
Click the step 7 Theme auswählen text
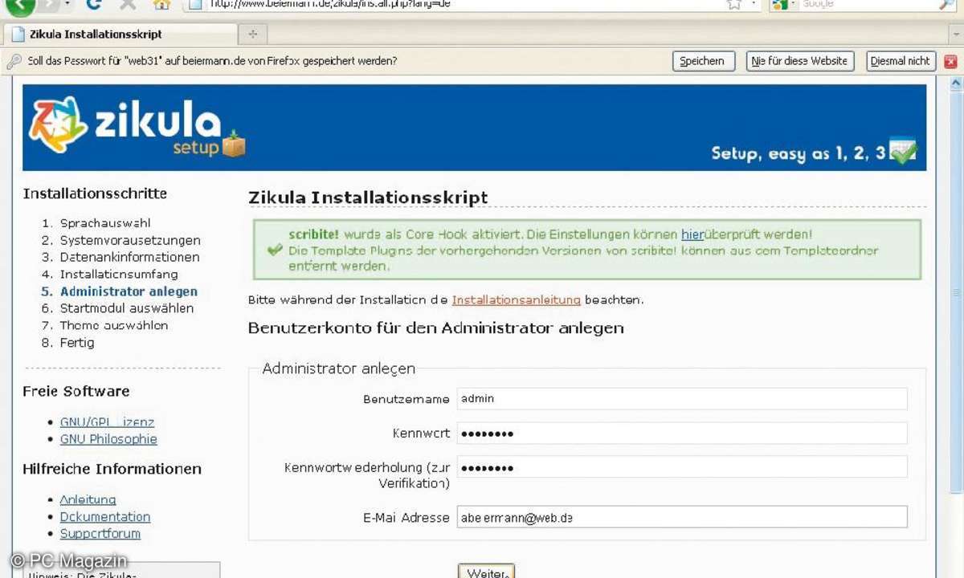(114, 325)
